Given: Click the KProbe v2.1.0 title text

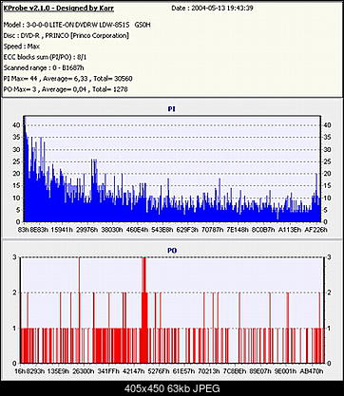Looking at the screenshot, I should point(59,9).
